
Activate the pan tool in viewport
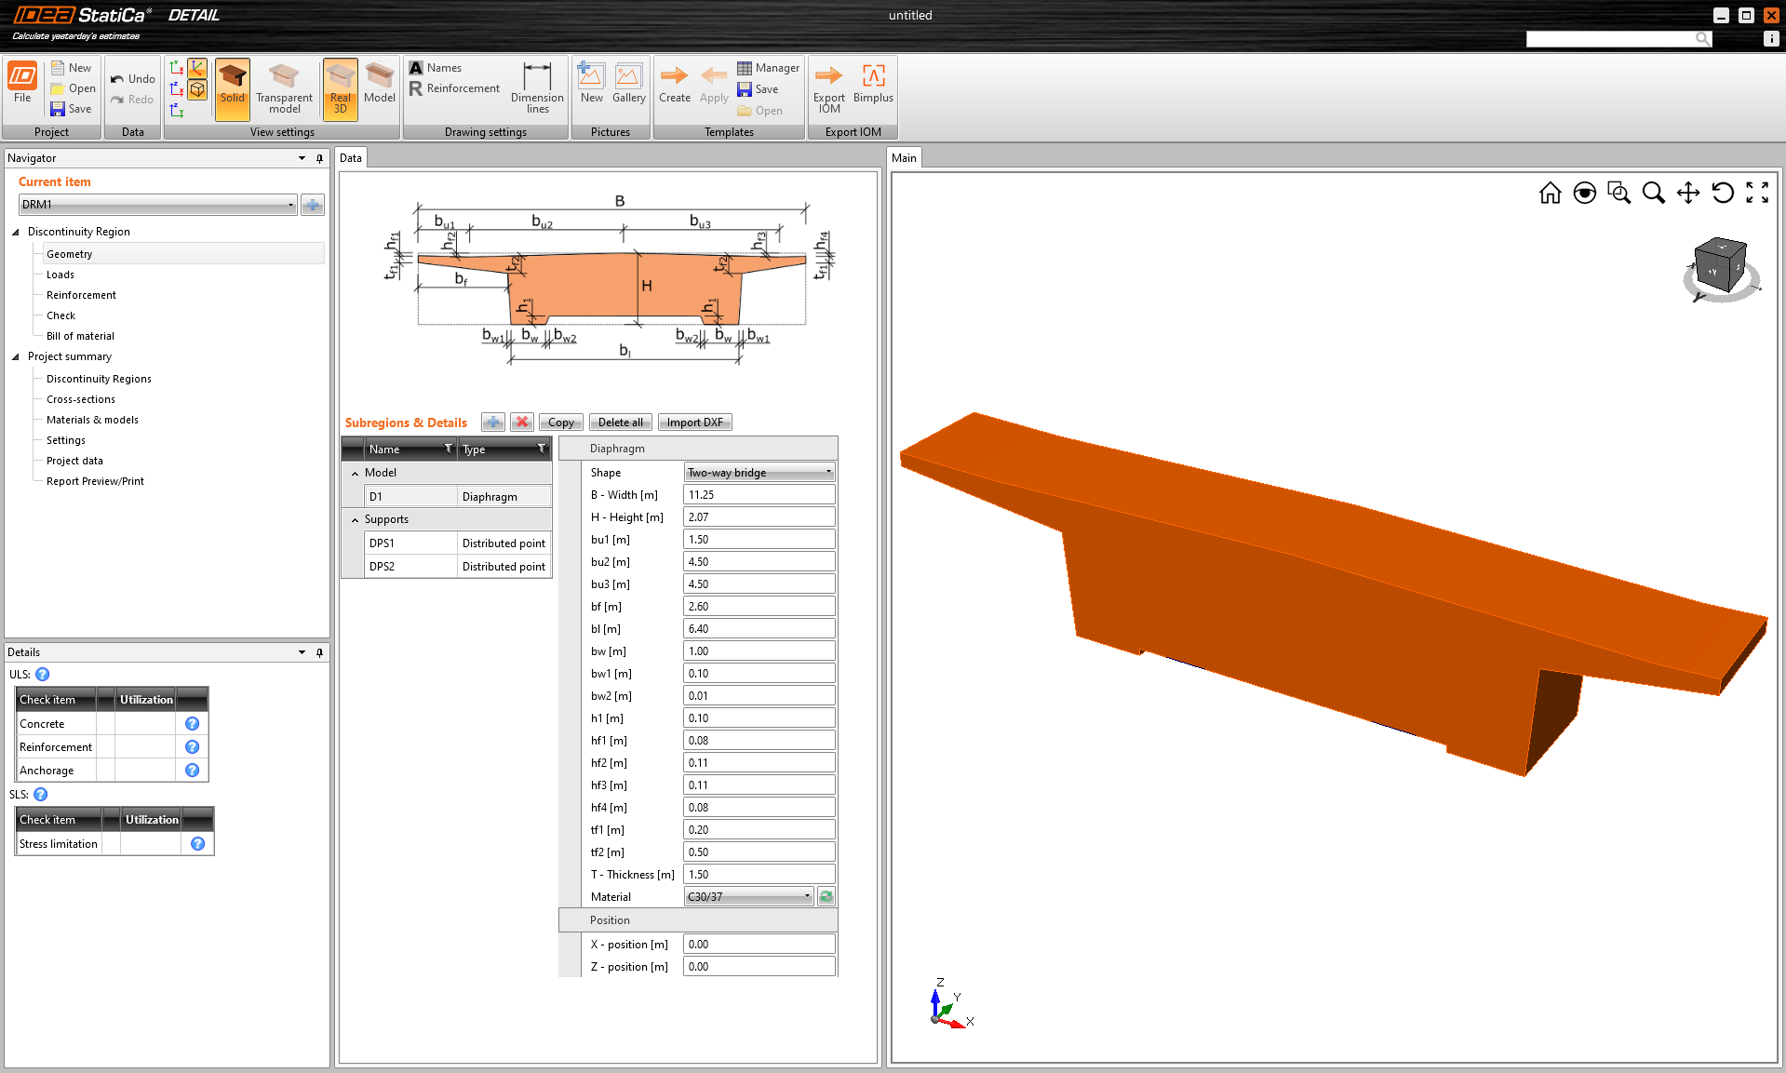click(x=1687, y=193)
